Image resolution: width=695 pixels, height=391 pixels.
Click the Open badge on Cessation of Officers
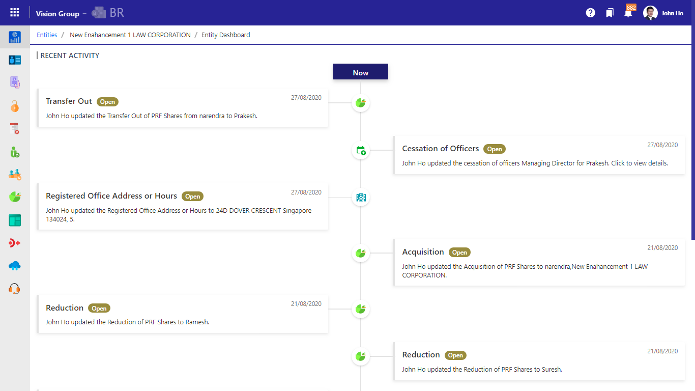tap(495, 149)
